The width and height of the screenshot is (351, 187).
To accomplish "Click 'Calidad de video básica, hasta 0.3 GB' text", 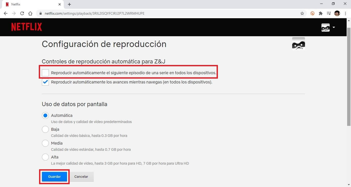I will (89, 136).
